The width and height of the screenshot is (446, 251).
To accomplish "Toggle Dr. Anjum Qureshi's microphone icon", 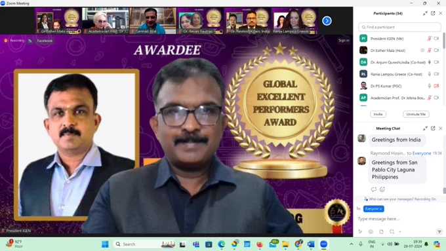I will click(x=430, y=62).
